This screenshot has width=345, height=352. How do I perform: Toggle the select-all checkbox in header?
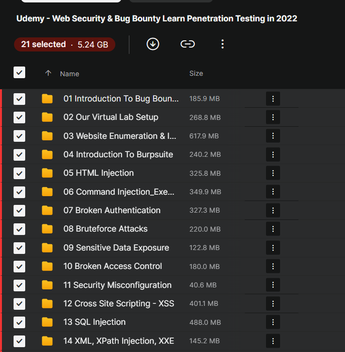[19, 73]
